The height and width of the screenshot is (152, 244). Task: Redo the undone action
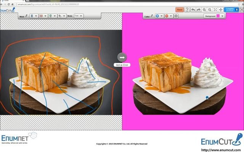click(199, 10)
